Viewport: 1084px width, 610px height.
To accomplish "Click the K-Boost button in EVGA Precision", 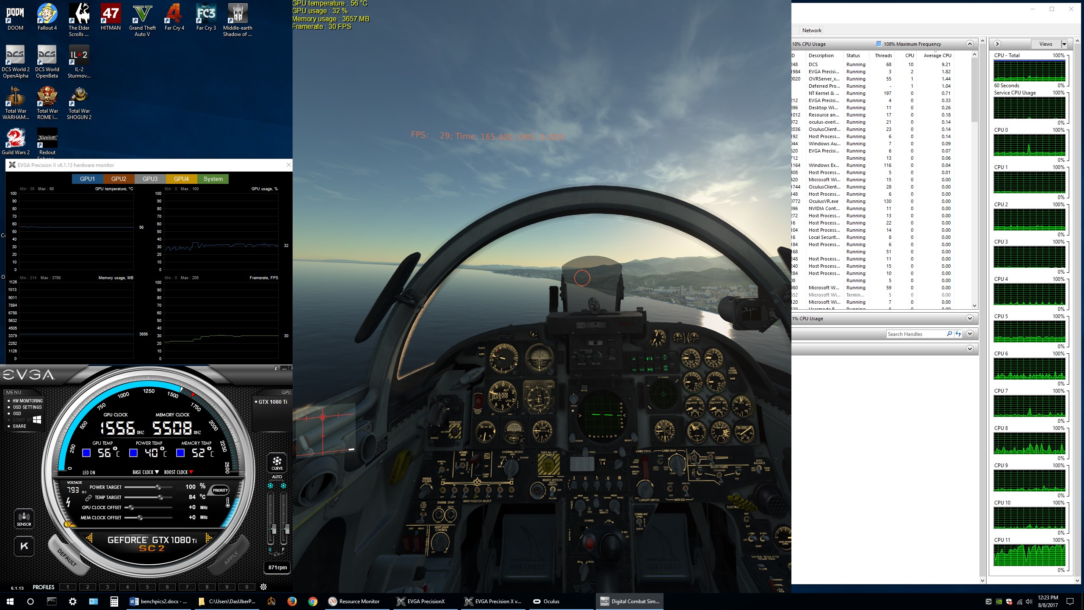I will [x=24, y=546].
